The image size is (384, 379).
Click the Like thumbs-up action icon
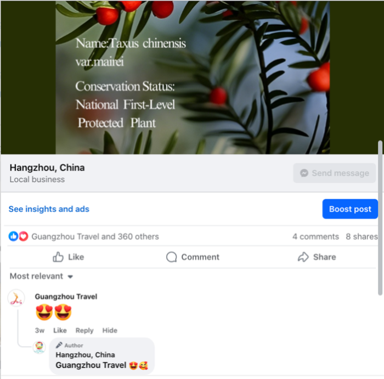(58, 257)
